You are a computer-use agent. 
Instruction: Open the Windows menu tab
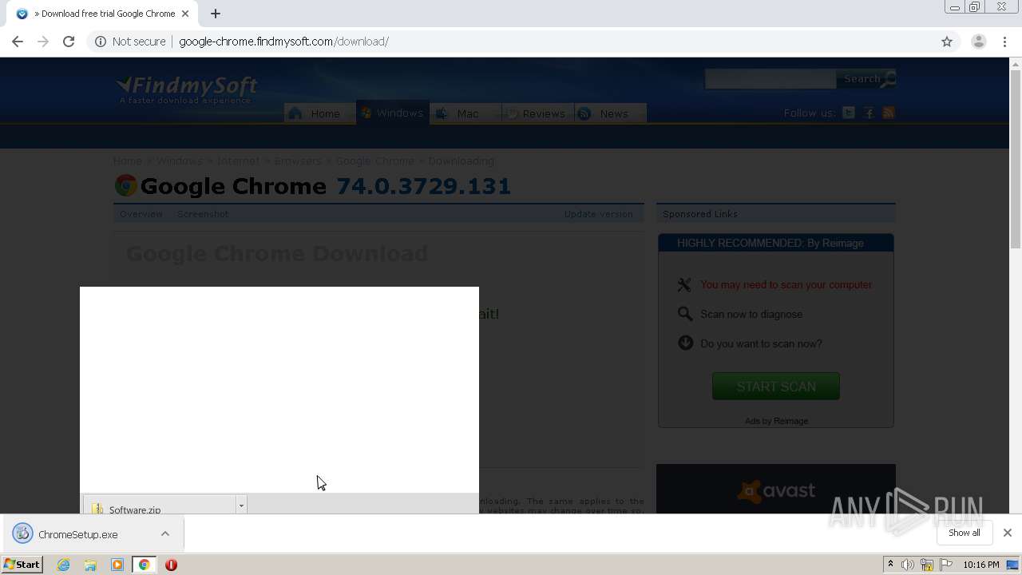pyautogui.click(x=393, y=113)
